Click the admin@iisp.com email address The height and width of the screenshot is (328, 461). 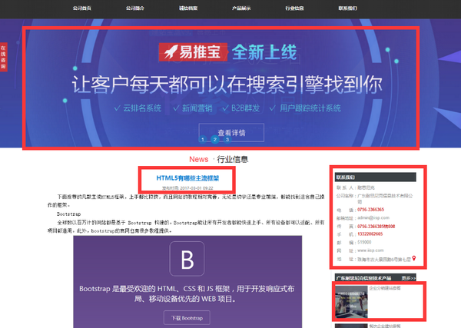click(373, 218)
